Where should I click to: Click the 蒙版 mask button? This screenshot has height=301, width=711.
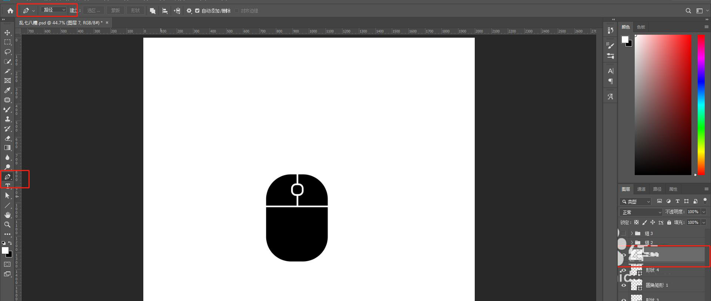116,10
